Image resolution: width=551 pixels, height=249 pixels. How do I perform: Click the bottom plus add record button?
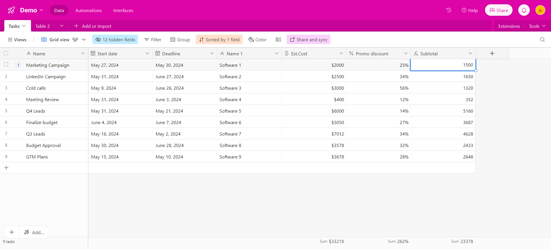(x=12, y=232)
